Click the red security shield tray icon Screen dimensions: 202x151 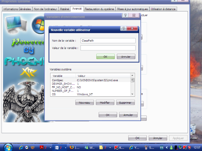click(189, 148)
